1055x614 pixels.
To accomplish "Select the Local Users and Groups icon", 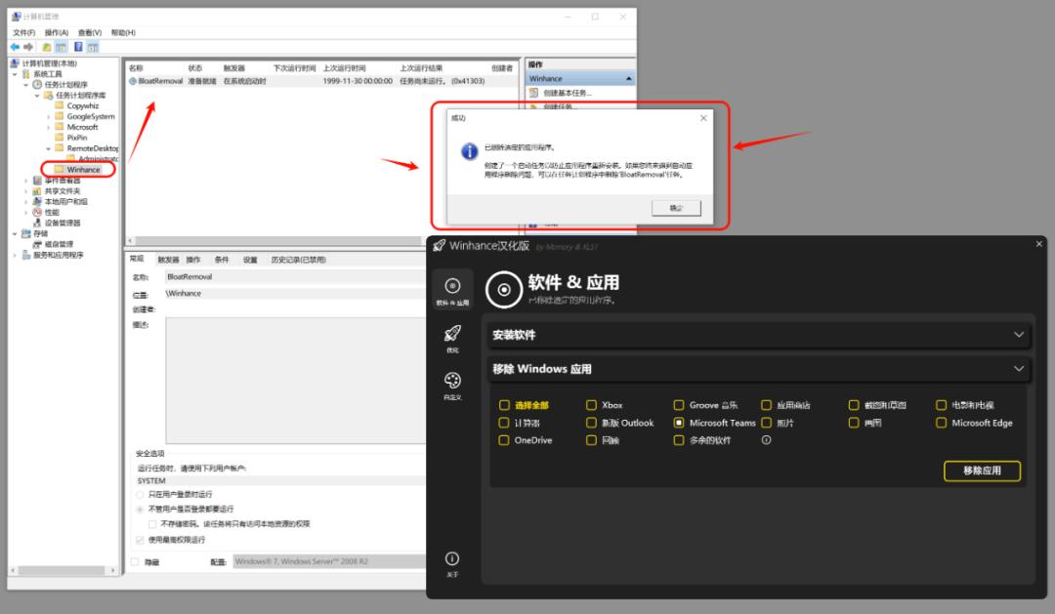I will point(37,202).
